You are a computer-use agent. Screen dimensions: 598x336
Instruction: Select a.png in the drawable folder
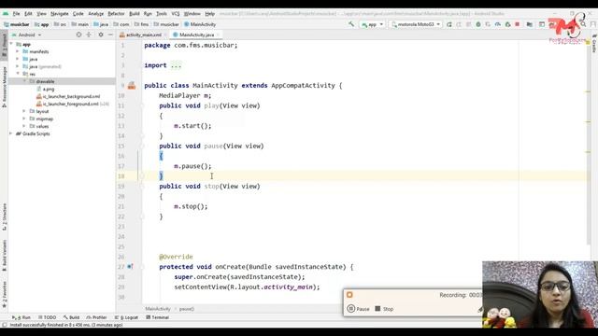(46, 89)
